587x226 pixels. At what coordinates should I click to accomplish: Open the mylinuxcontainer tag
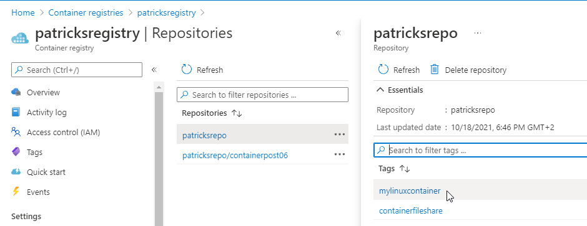pyautogui.click(x=410, y=191)
